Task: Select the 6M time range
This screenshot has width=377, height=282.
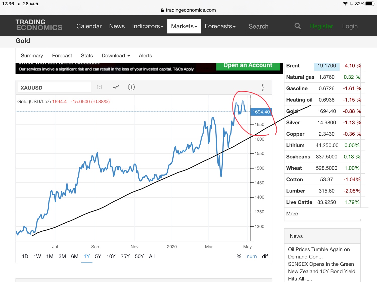Action: pyautogui.click(x=75, y=256)
